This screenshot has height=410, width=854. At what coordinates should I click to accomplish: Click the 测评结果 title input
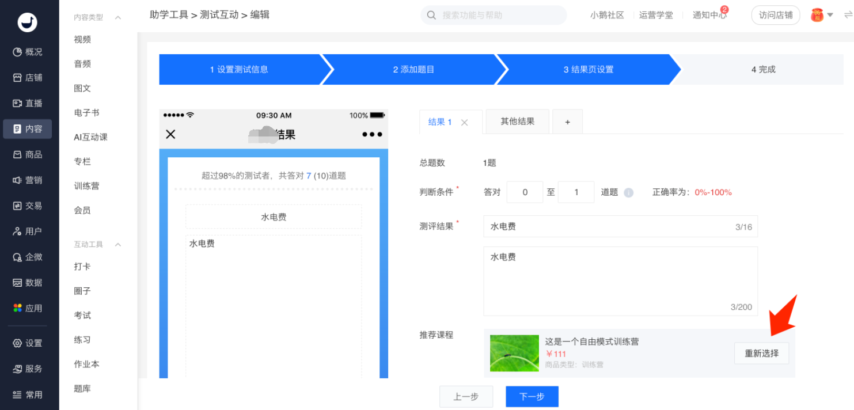(x=620, y=227)
